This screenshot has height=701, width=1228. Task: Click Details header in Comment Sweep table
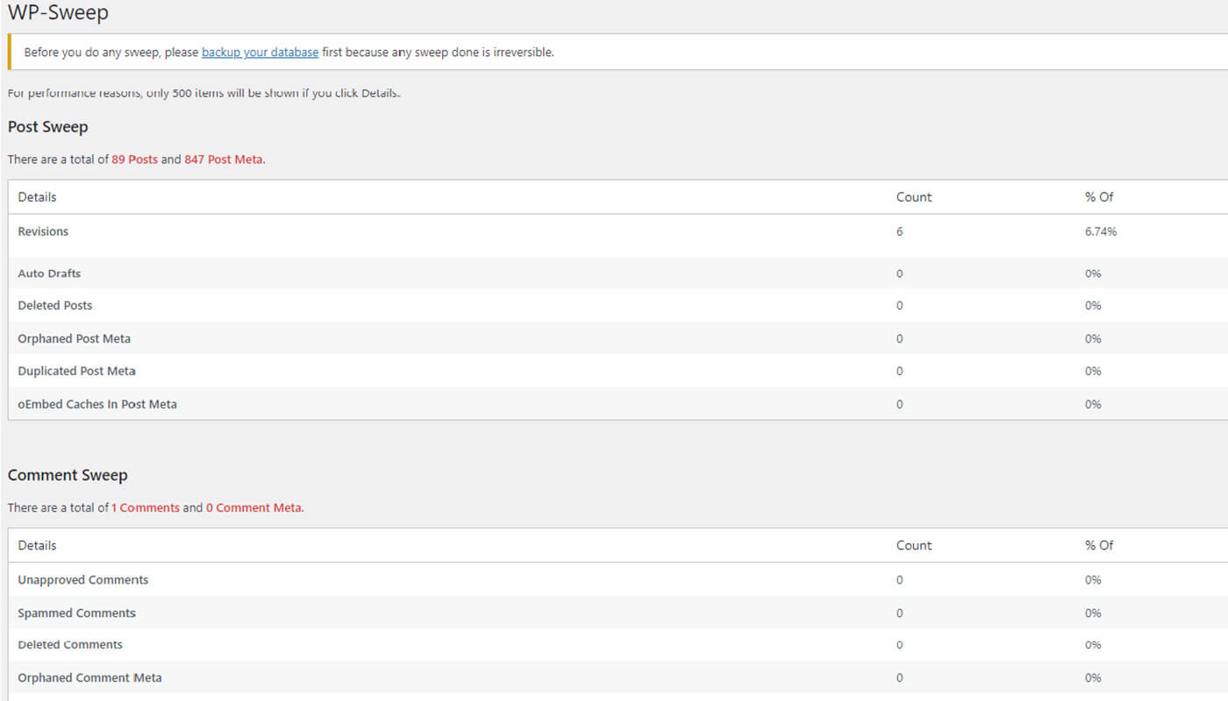tap(37, 545)
